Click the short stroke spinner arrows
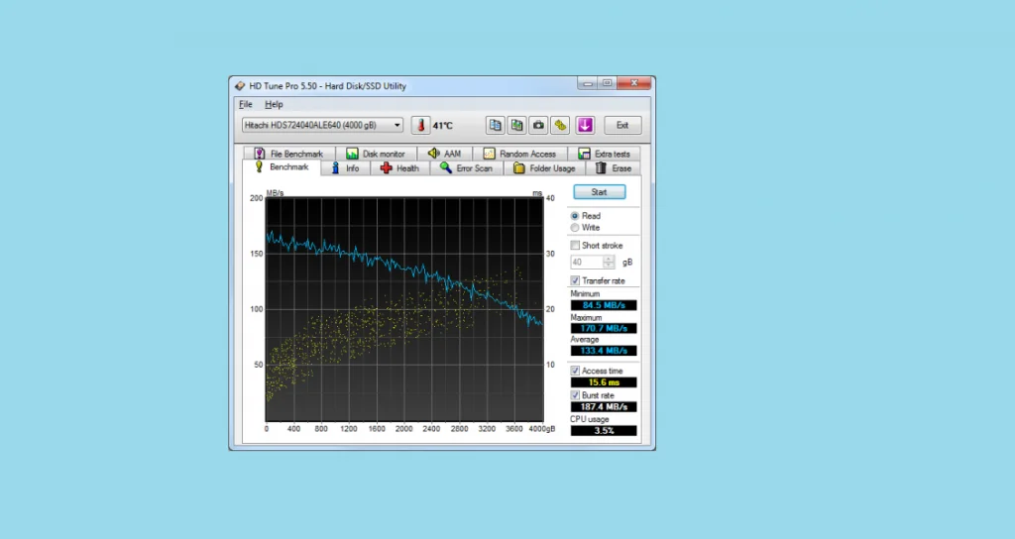 [609, 262]
